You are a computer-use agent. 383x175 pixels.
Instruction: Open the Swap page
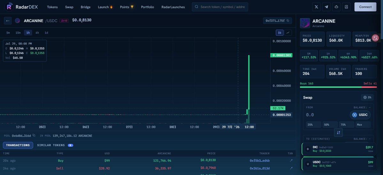tap(69, 7)
